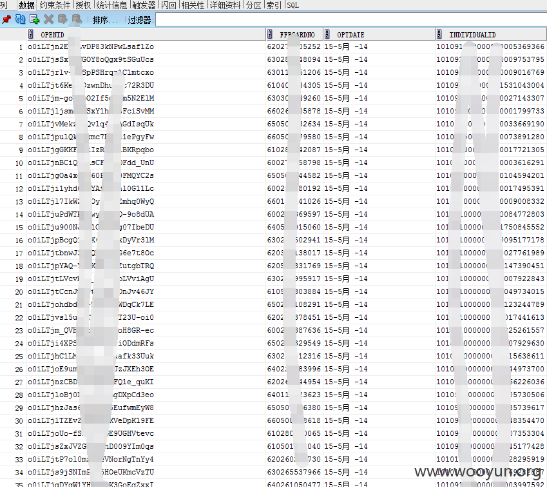View the SQL tab

[293, 5]
